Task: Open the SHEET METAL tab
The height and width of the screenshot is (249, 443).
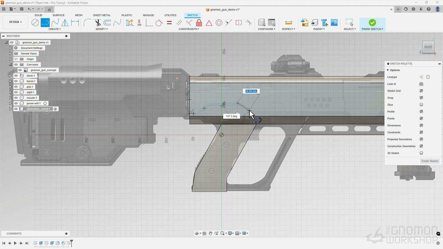Action: [102, 15]
